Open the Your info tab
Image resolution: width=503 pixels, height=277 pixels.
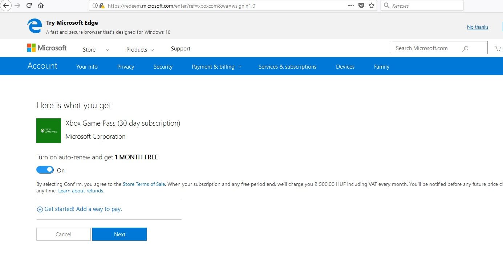(87, 67)
